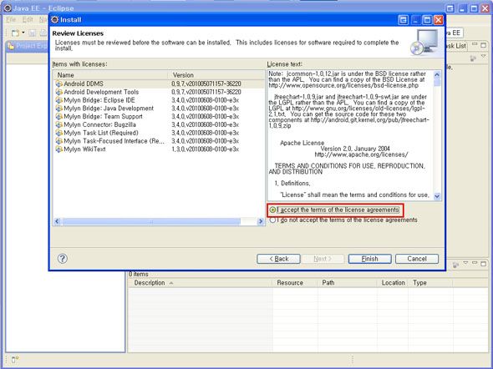Maximize the Task List view

(x=484, y=45)
